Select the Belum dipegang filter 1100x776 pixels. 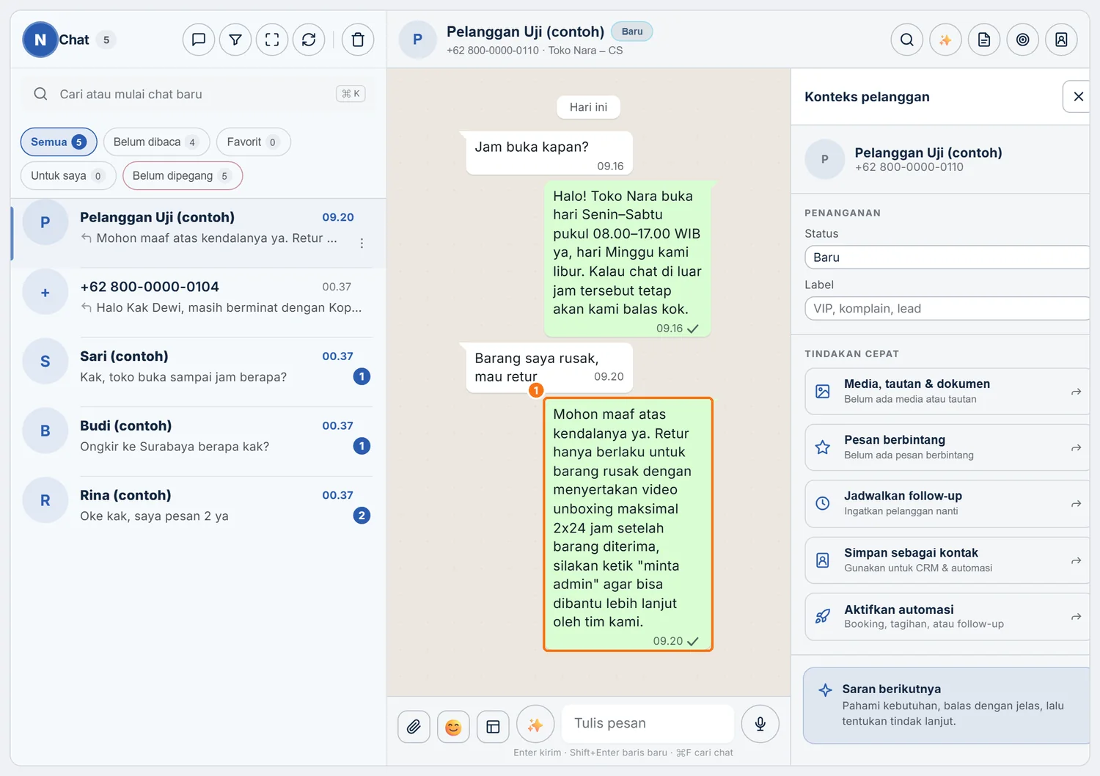(x=183, y=175)
